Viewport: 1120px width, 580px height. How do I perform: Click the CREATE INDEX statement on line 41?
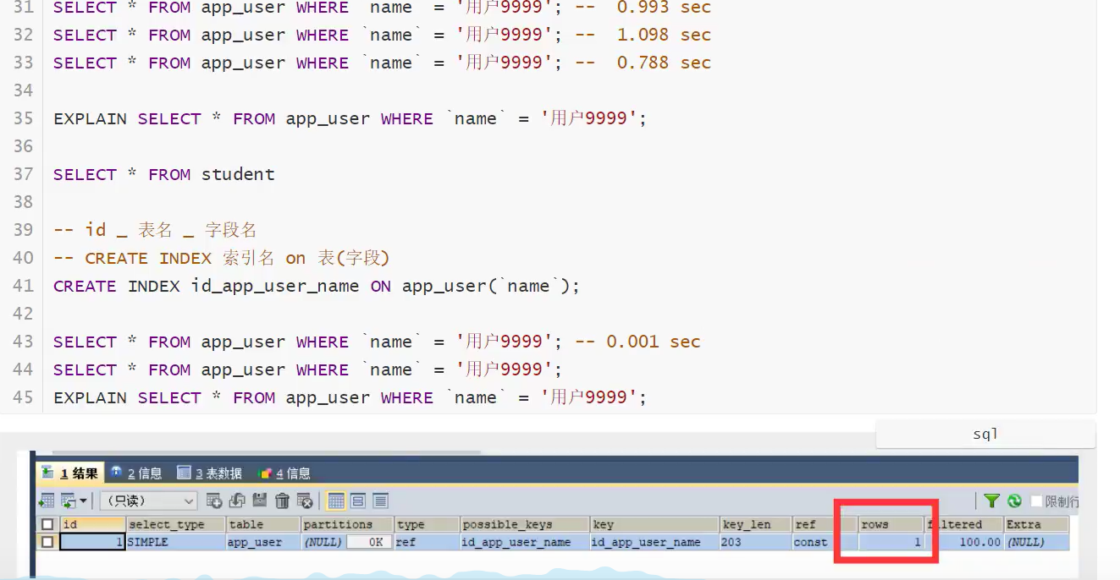tap(317, 286)
